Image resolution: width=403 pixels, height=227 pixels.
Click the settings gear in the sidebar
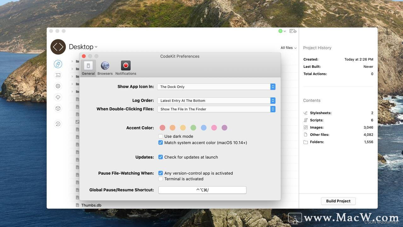coord(58,86)
